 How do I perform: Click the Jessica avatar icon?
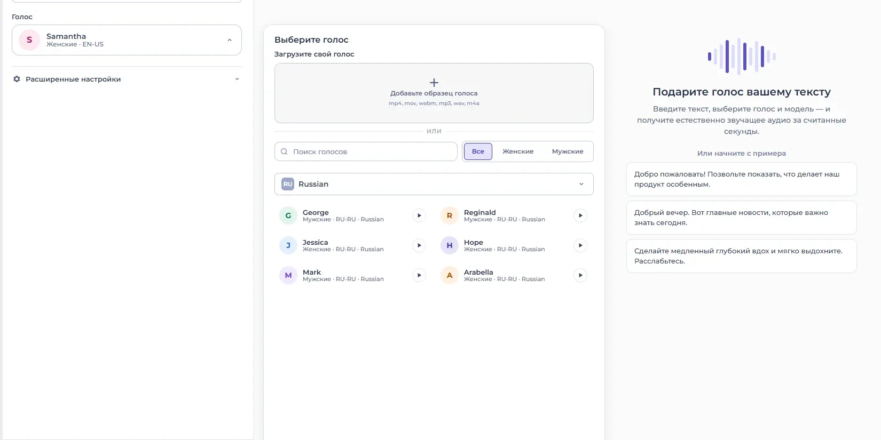(x=288, y=245)
